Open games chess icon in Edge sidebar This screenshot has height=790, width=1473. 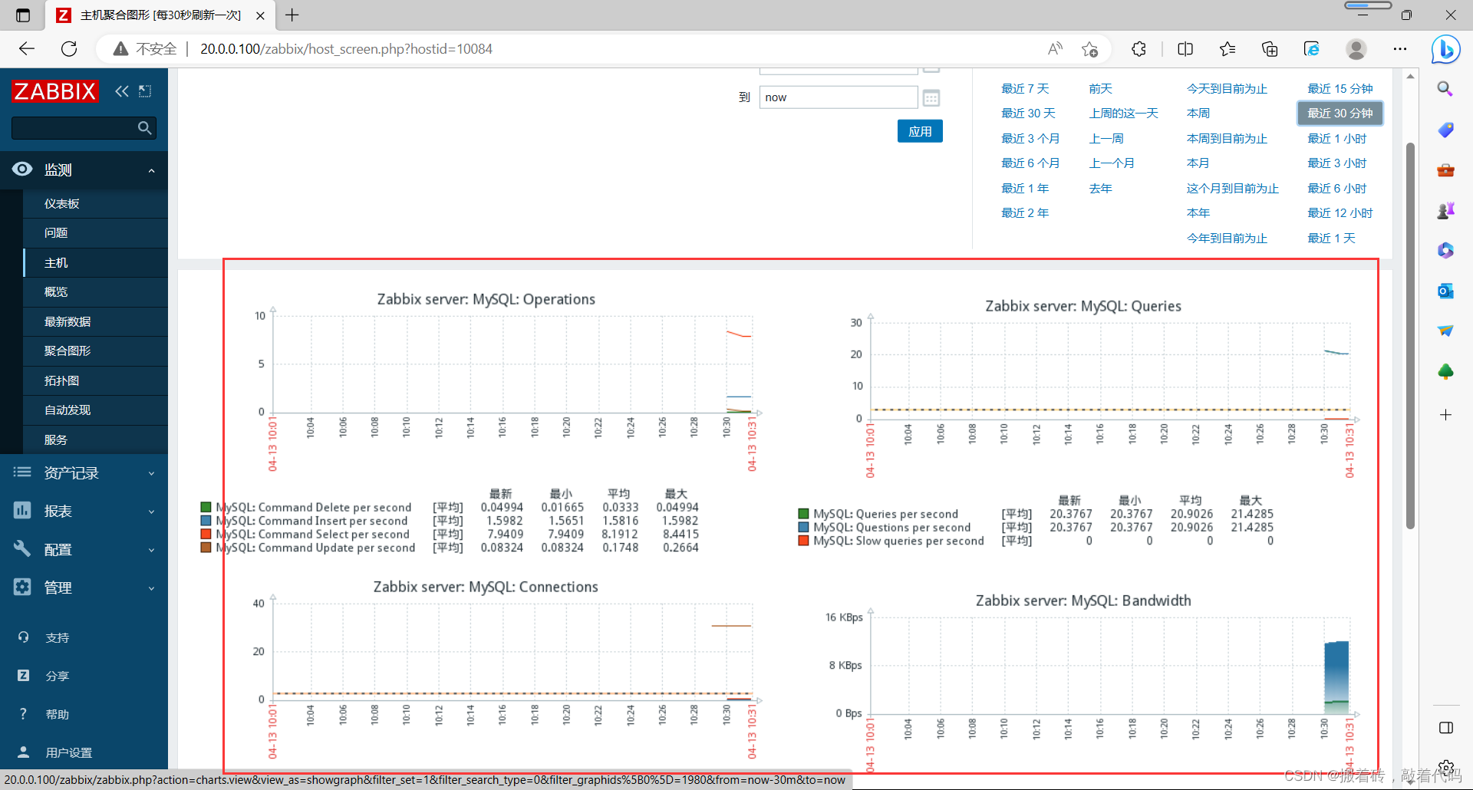point(1445,210)
